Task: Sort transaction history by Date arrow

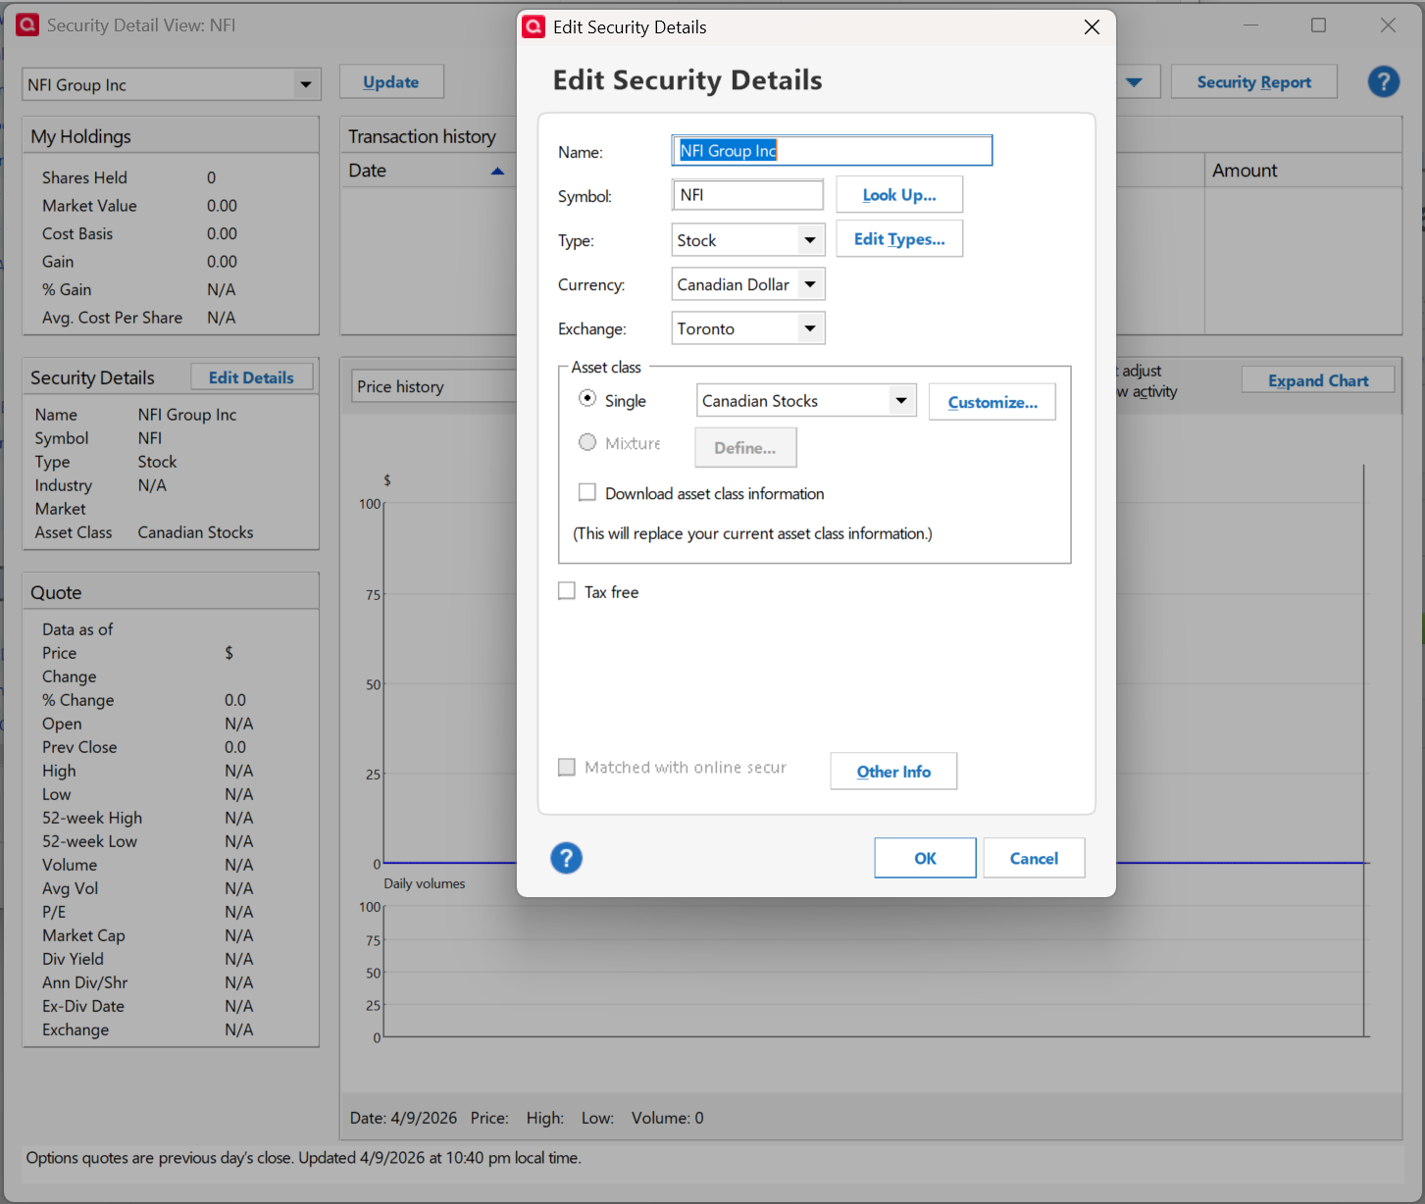Action: point(497,171)
